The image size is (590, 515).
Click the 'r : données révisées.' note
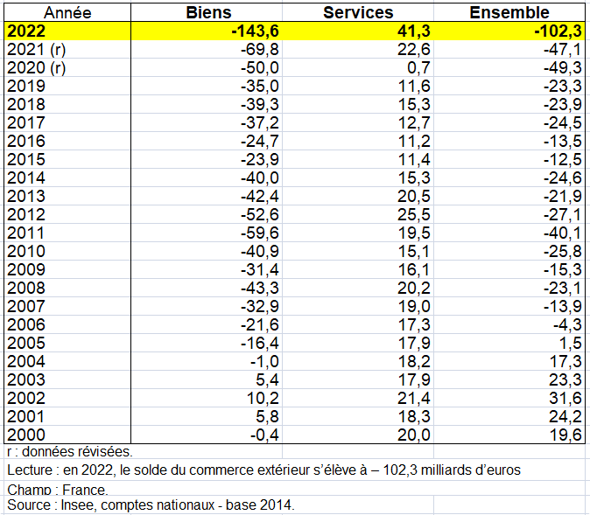(69, 452)
